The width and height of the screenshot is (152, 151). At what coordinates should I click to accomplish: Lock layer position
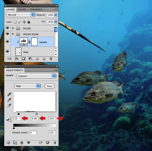click(24, 22)
